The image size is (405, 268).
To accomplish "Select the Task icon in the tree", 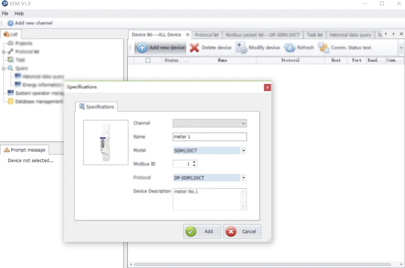I will [x=11, y=60].
